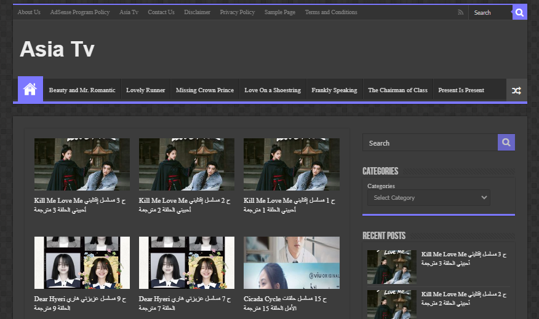
Task: Click the sidebar search magnifier button
Action: 506,142
